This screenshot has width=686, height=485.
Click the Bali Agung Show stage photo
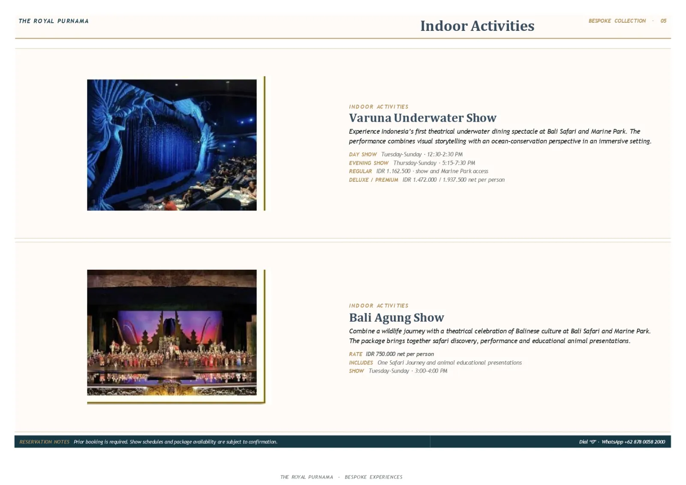(171, 332)
